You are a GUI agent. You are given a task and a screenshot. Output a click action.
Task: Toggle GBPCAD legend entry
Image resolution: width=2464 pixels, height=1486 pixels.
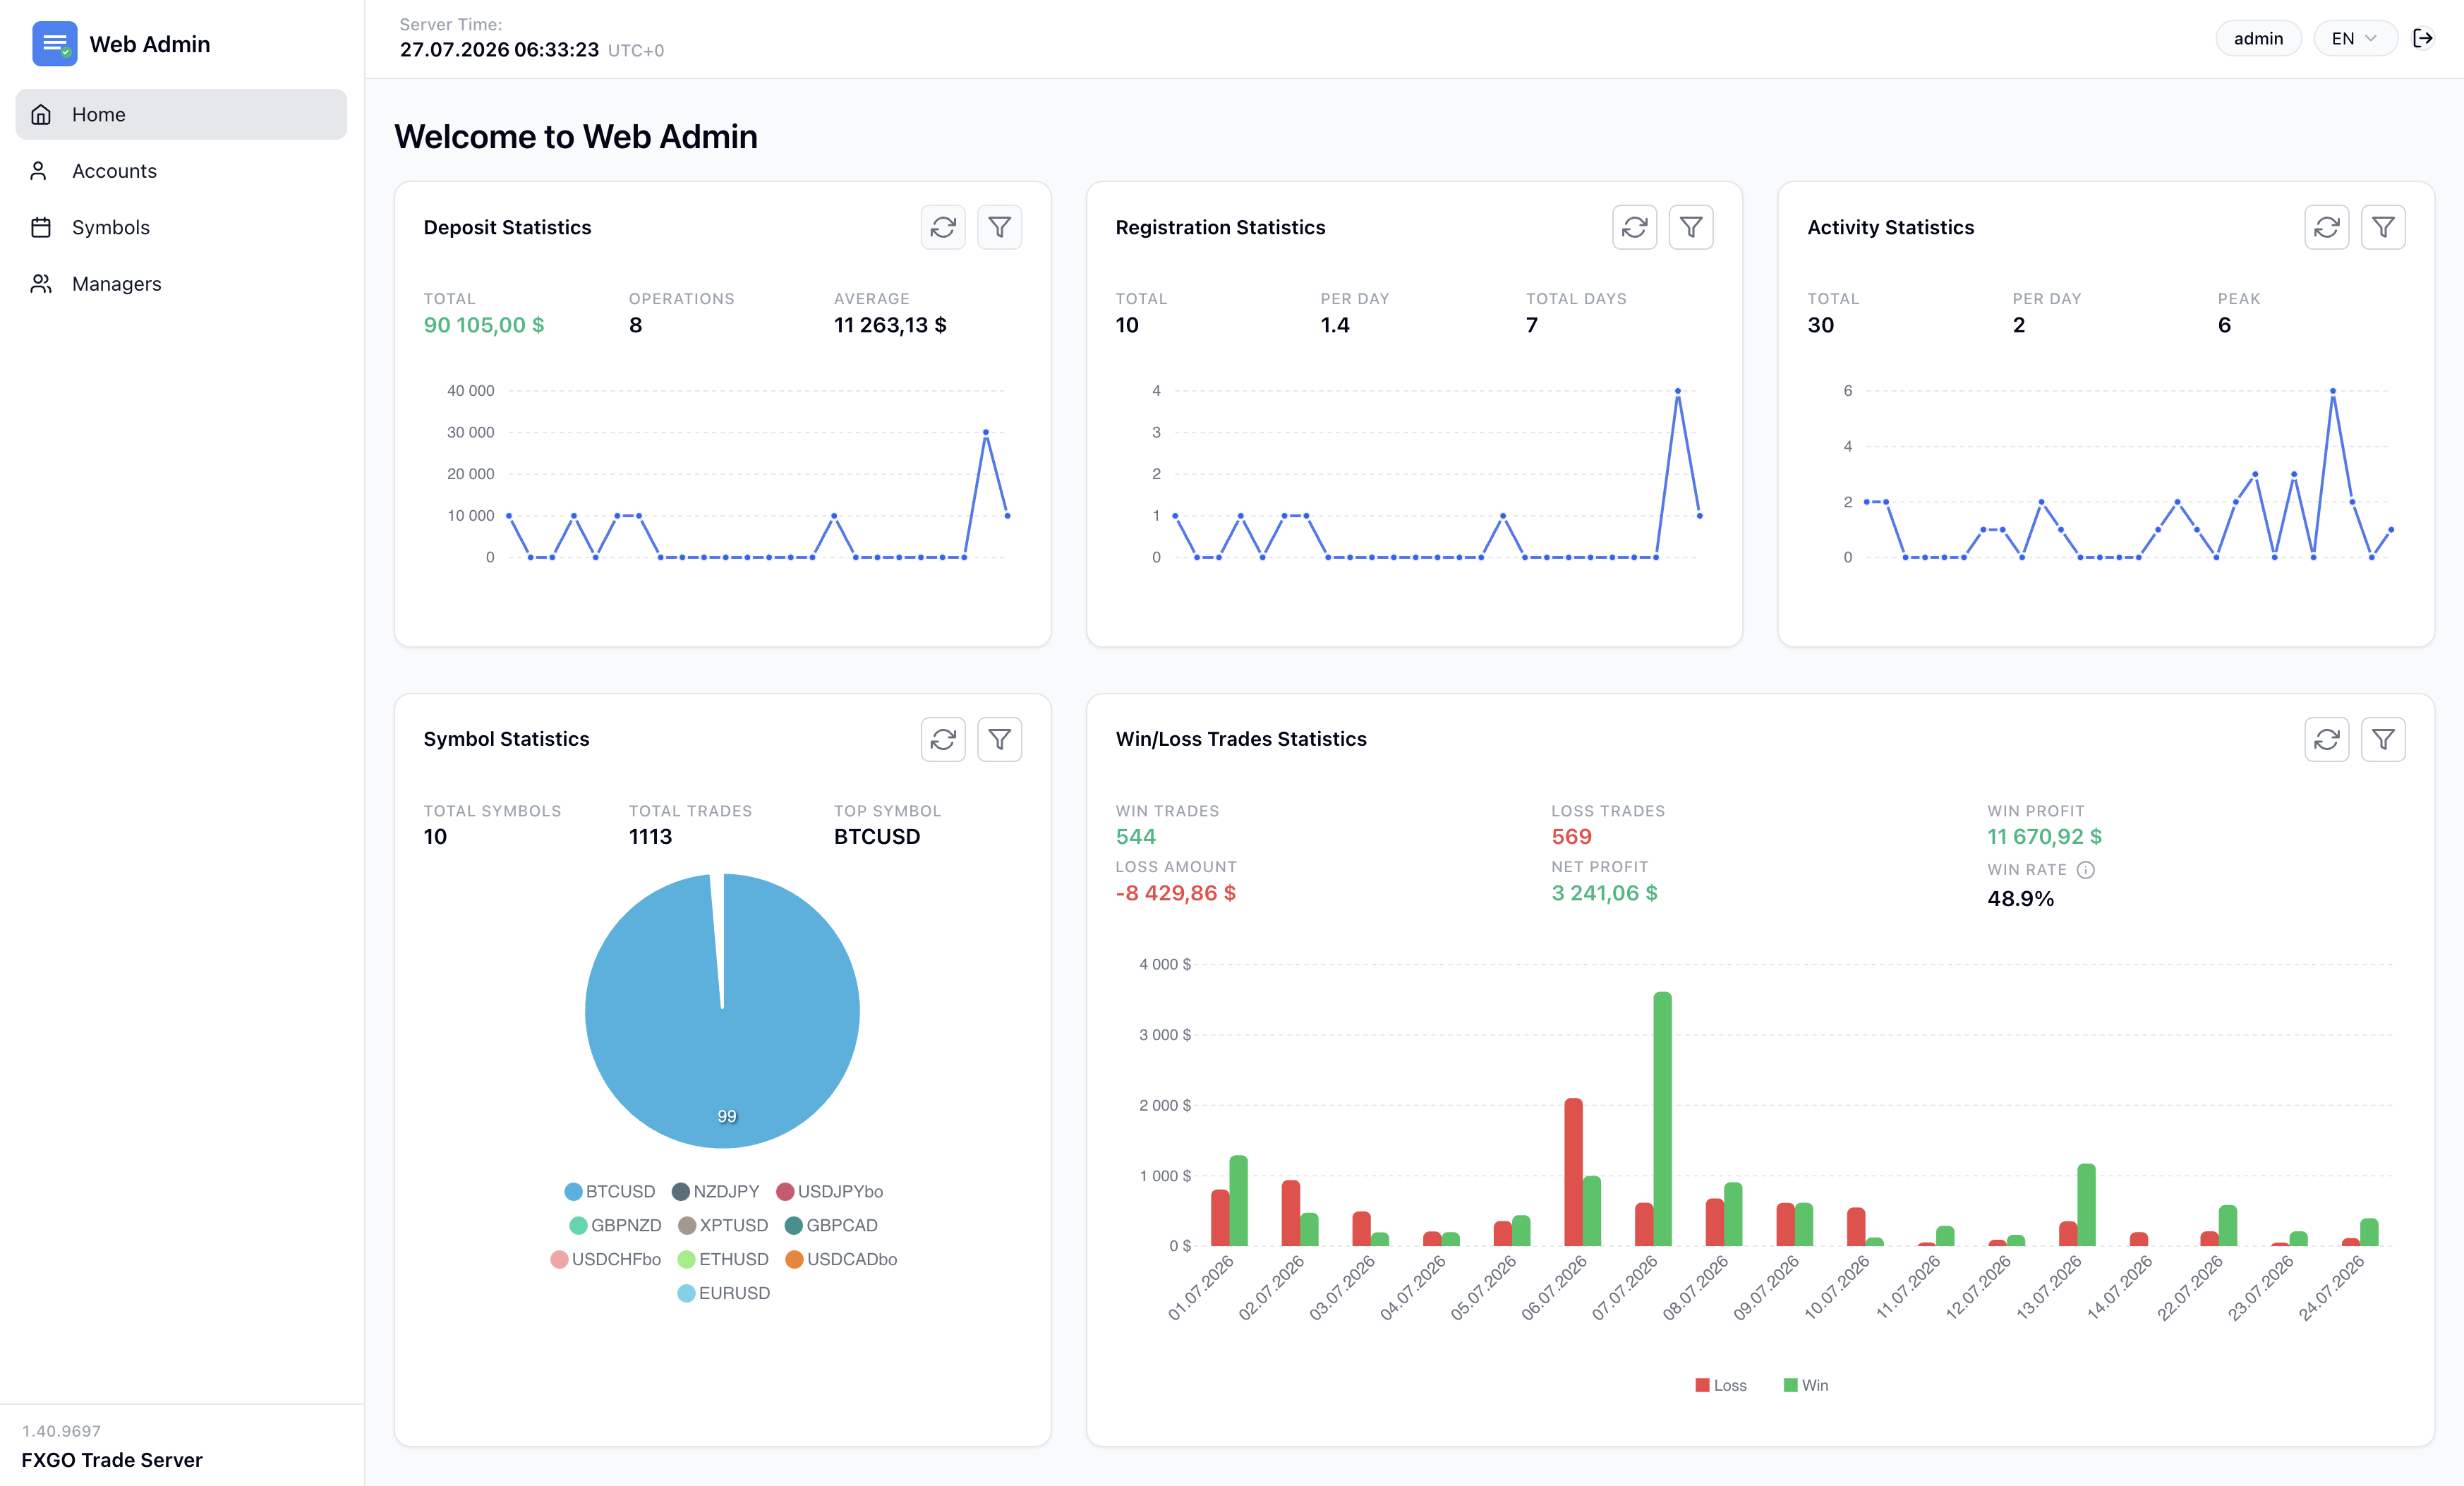831,1225
